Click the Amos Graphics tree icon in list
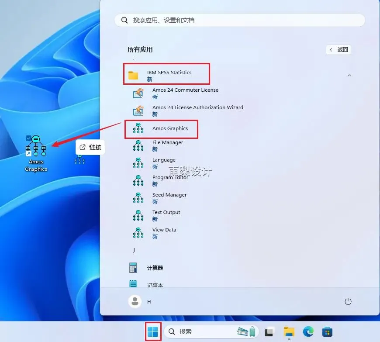Image resolution: width=380 pixels, height=342 pixels. point(138,128)
